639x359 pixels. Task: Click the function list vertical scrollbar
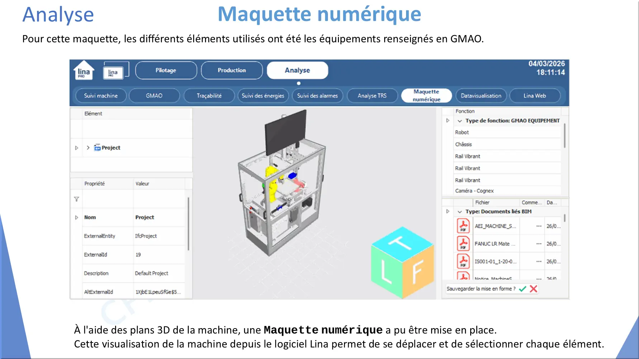564,136
